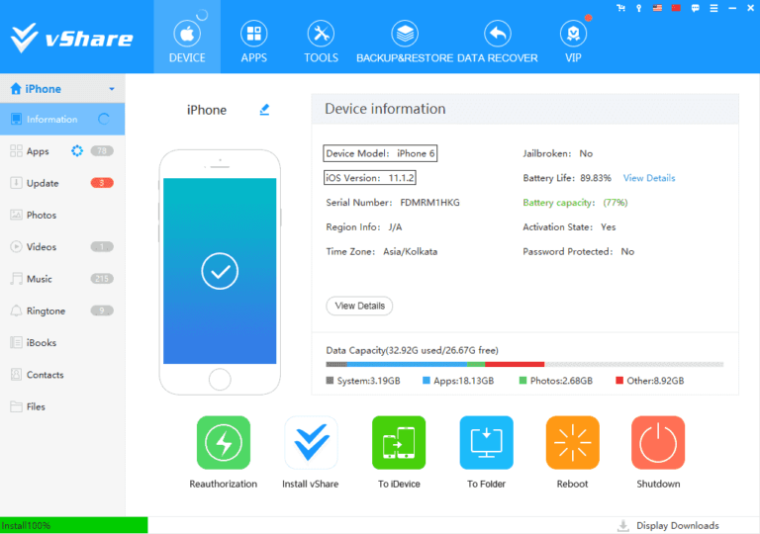Click the edit device name pencil icon
The height and width of the screenshot is (534, 760).
click(264, 110)
